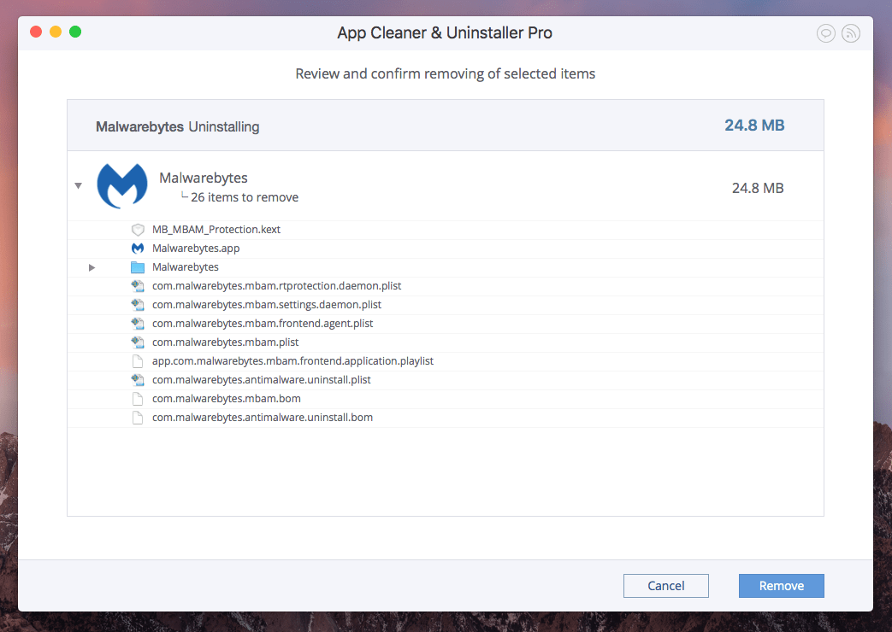The width and height of the screenshot is (892, 632).
Task: Click the App Cleaner & Uninstaller Pro title
Action: click(x=445, y=33)
